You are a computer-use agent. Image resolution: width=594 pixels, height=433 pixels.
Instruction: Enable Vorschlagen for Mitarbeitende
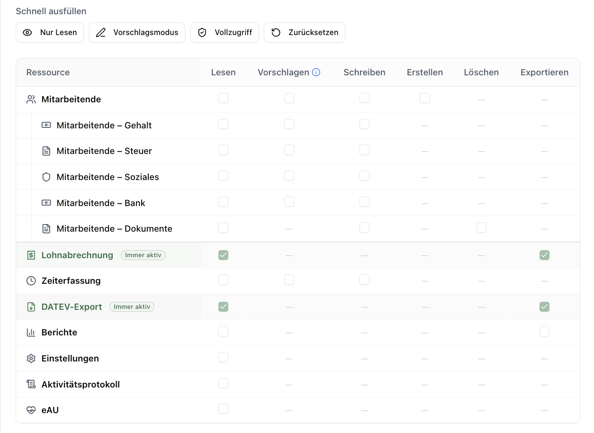tap(289, 98)
